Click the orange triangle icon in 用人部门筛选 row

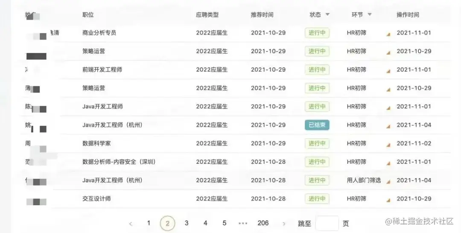point(388,182)
